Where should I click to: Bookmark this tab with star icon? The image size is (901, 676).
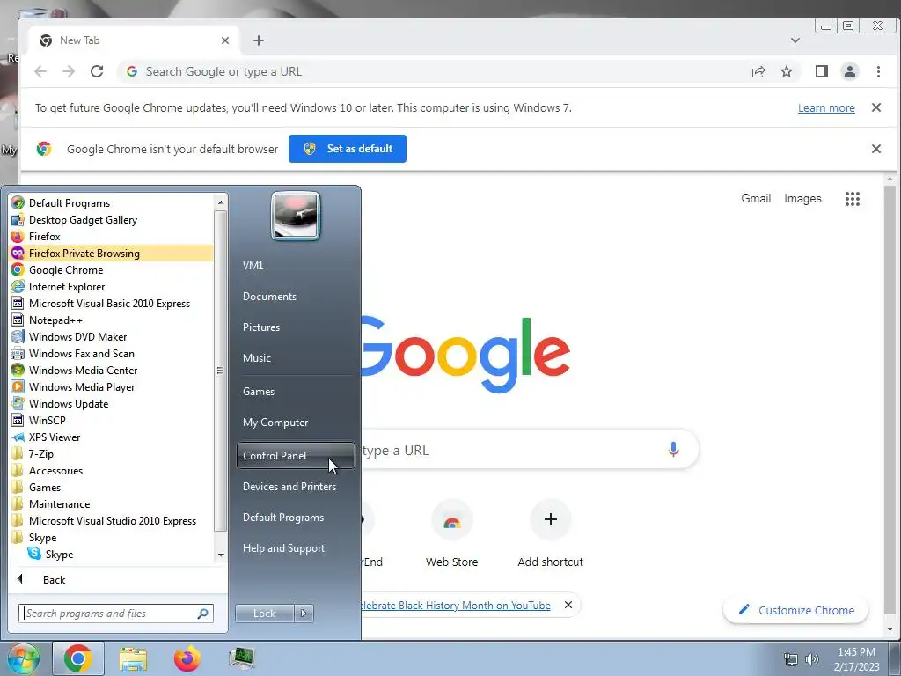click(787, 71)
